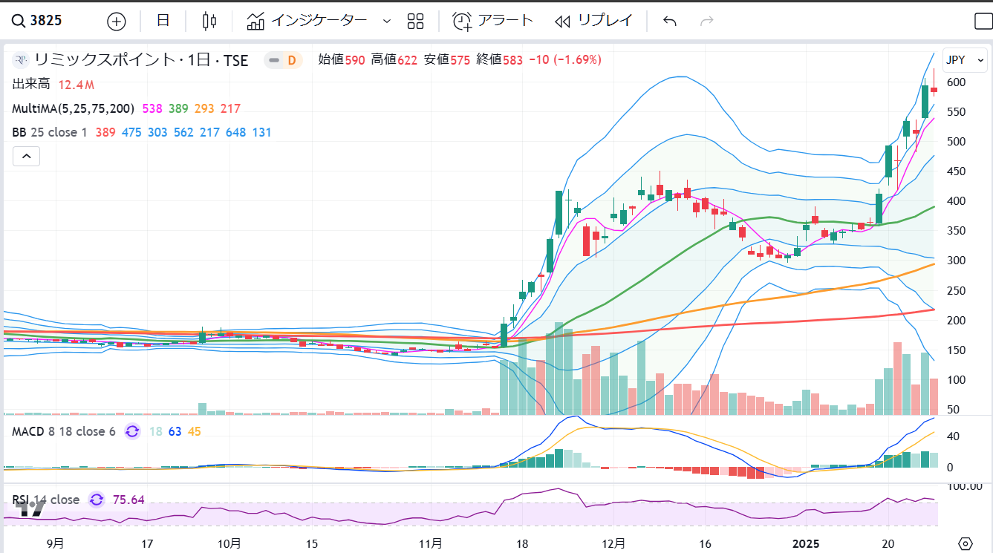Click the 終値 583 close value
The image size is (993, 553).
tap(499, 60)
